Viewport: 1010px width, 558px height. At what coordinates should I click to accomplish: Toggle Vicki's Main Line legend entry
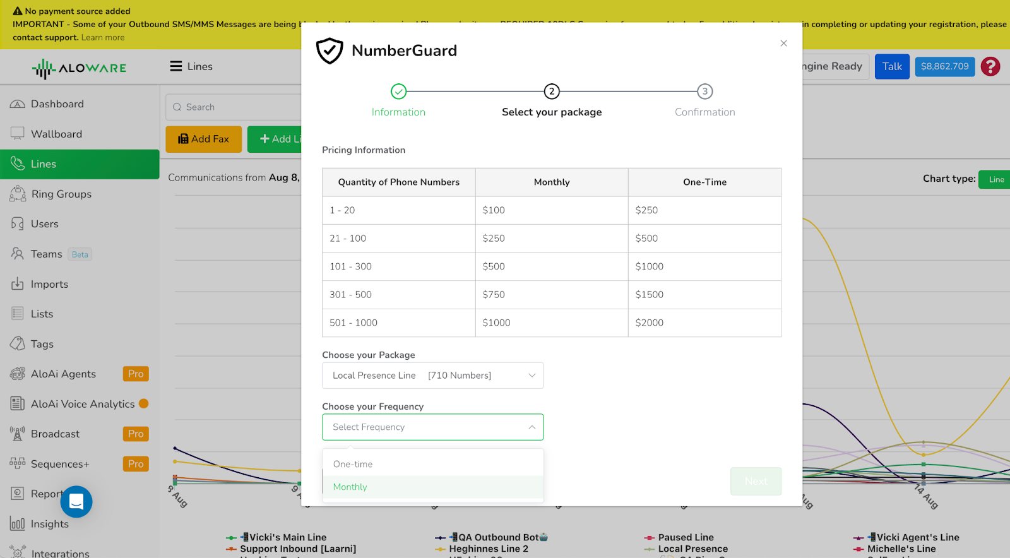(276, 537)
